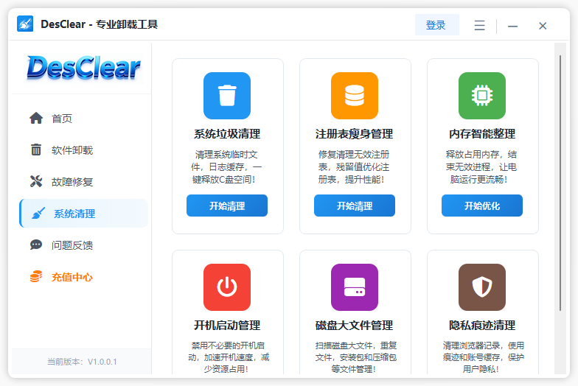
Task: Click the 隐私痕迹清理 card title
Action: [x=482, y=326]
